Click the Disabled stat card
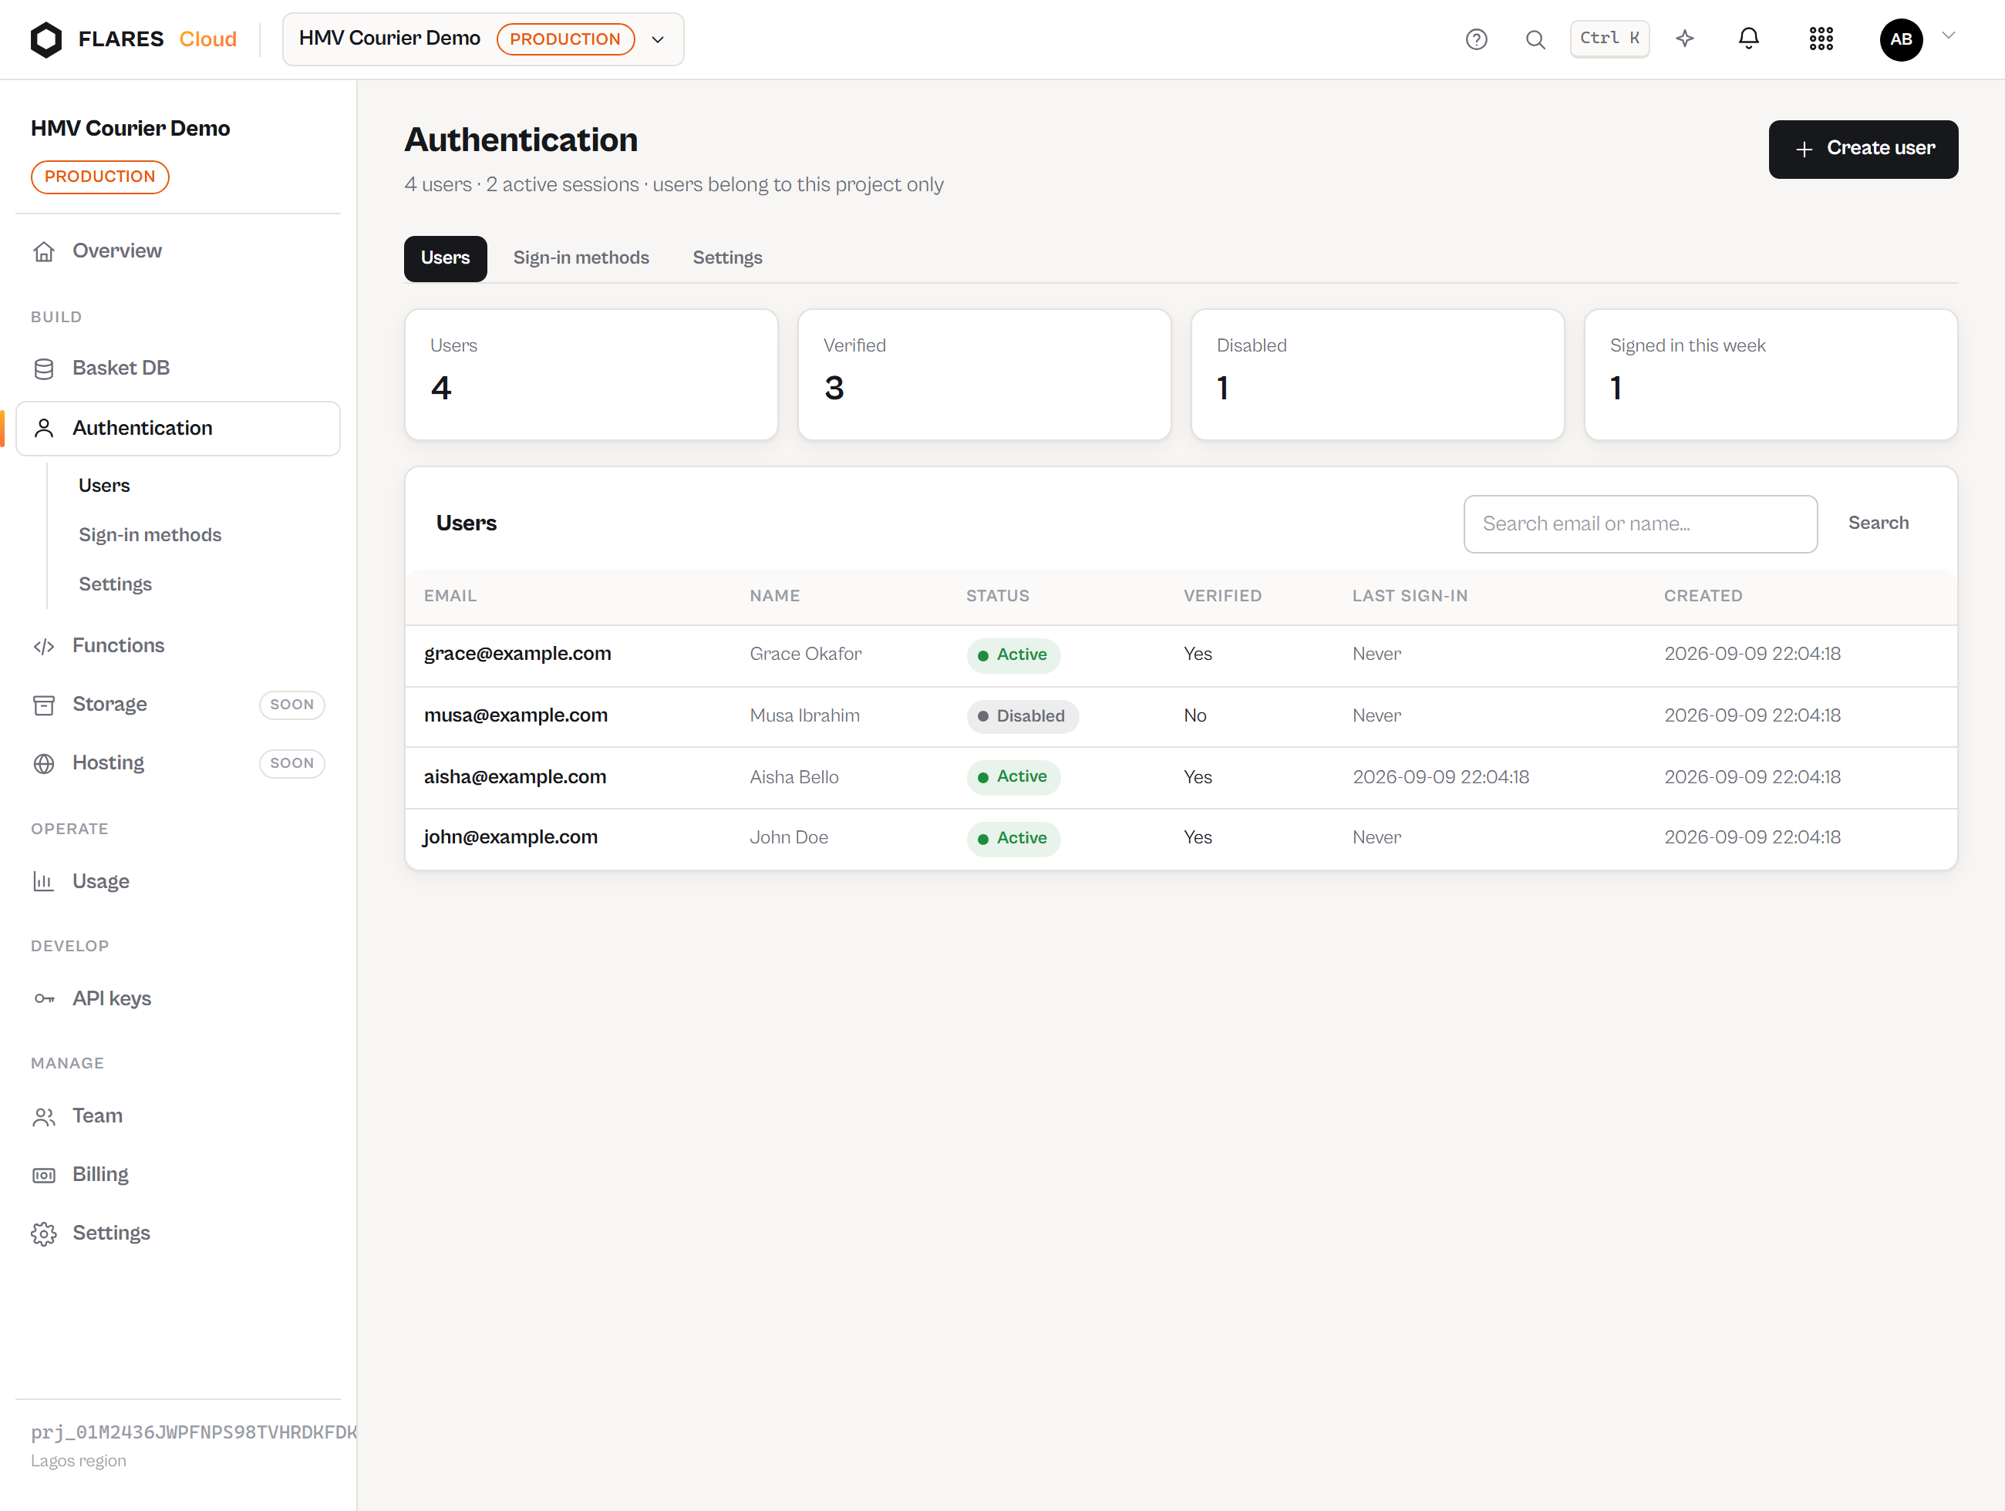2005x1511 pixels. 1377,375
